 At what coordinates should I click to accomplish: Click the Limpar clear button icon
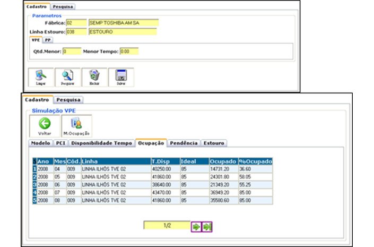[40, 76]
